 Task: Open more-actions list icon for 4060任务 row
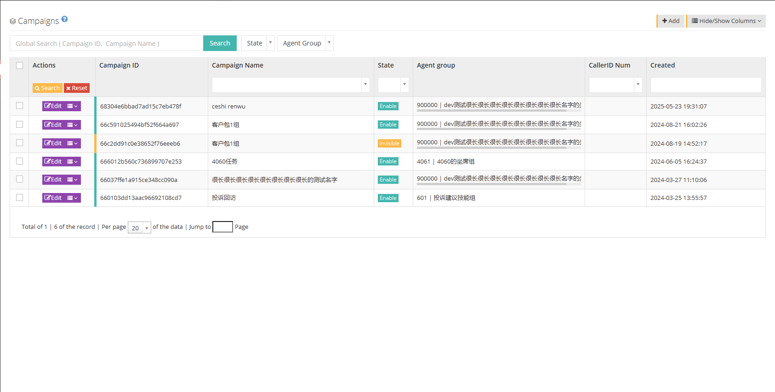73,161
